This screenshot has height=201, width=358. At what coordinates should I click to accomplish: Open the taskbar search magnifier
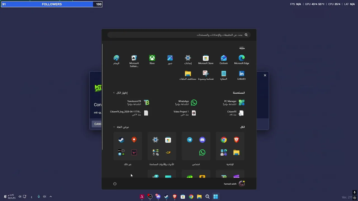pyautogui.click(x=207, y=197)
